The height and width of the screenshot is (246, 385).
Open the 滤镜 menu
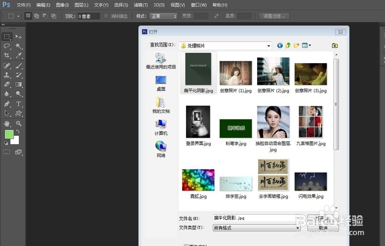pyautogui.click(x=140, y=5)
